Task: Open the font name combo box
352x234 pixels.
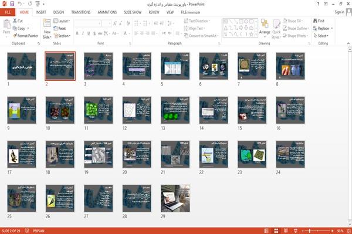Action: [88, 23]
